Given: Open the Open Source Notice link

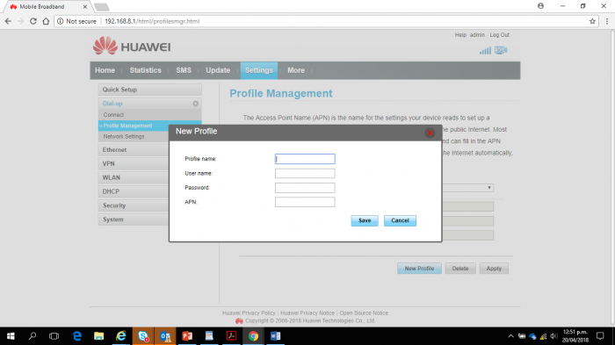Looking at the screenshot, I should pos(364,313).
